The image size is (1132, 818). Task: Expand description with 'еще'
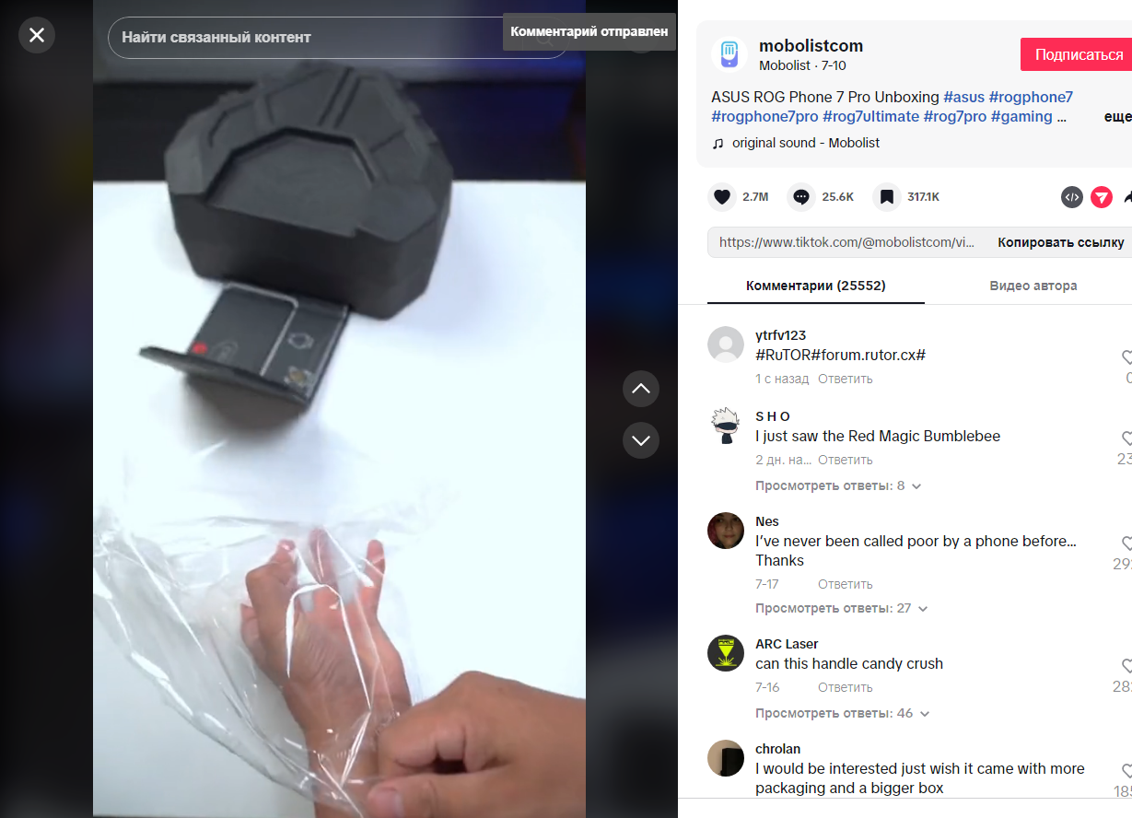pos(1118,117)
